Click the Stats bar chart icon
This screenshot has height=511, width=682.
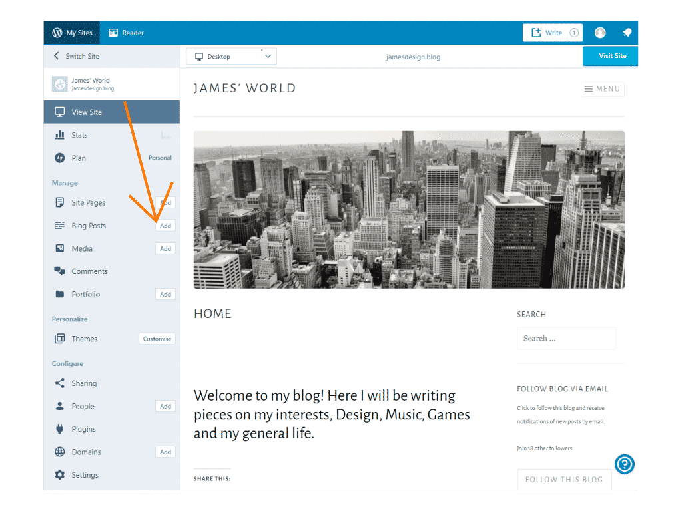[x=59, y=134]
